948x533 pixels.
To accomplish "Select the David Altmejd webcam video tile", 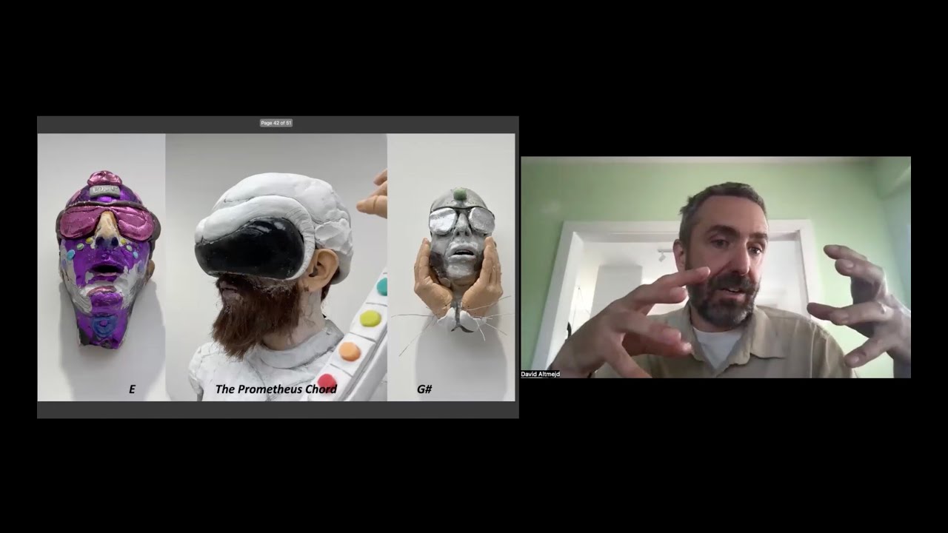I will pyautogui.click(x=715, y=267).
